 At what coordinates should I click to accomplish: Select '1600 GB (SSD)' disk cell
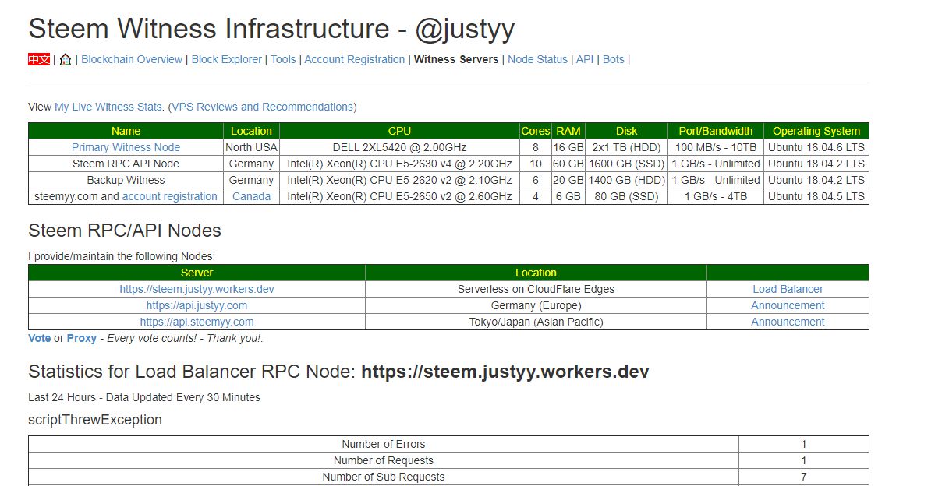(626, 164)
